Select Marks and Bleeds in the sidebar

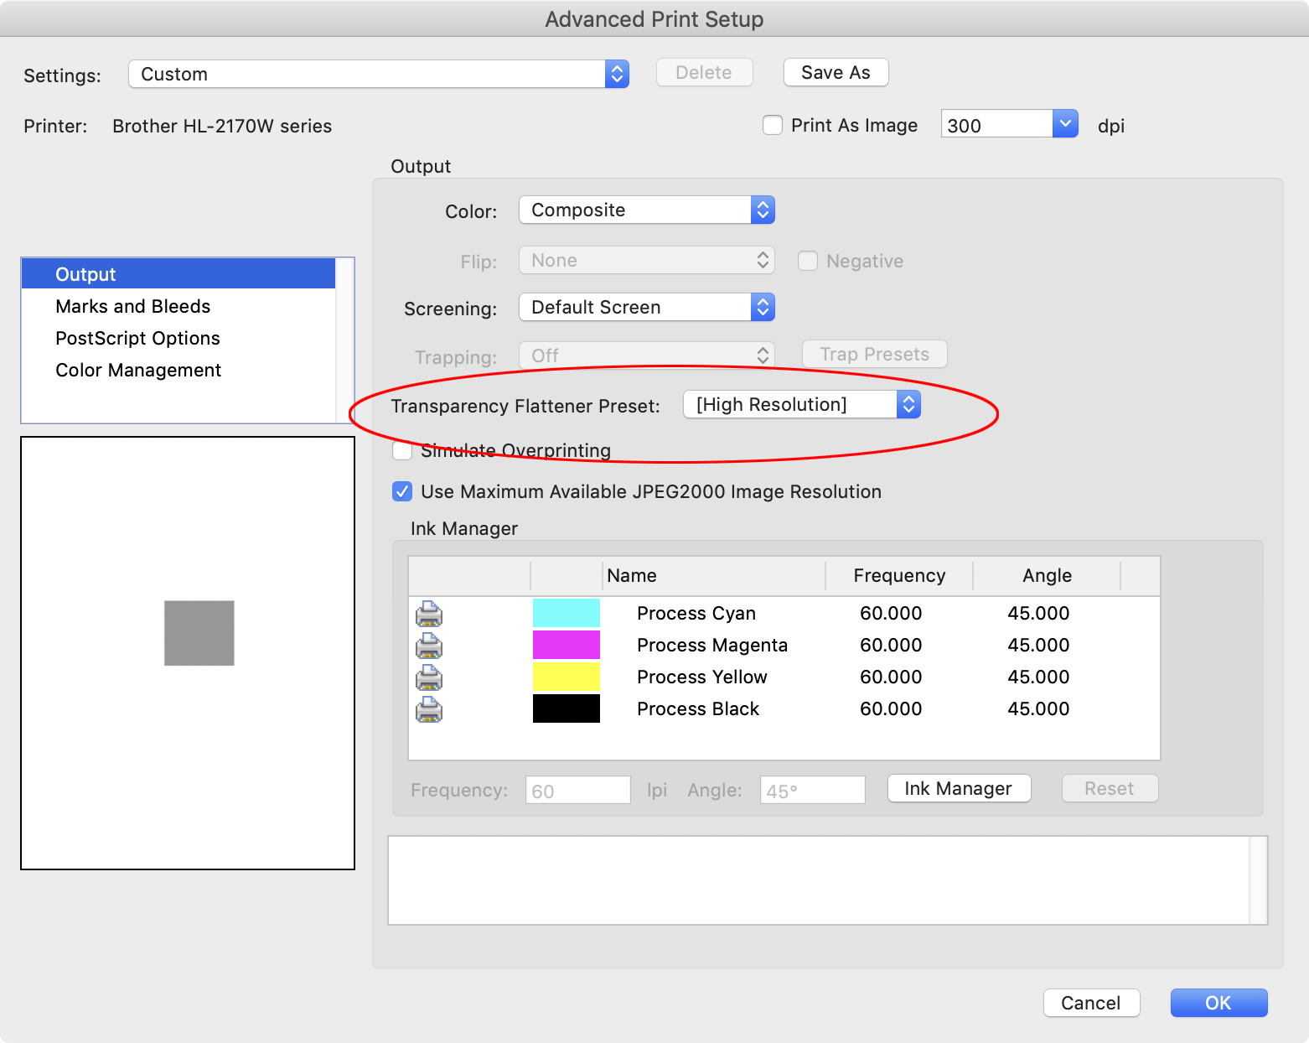[132, 306]
